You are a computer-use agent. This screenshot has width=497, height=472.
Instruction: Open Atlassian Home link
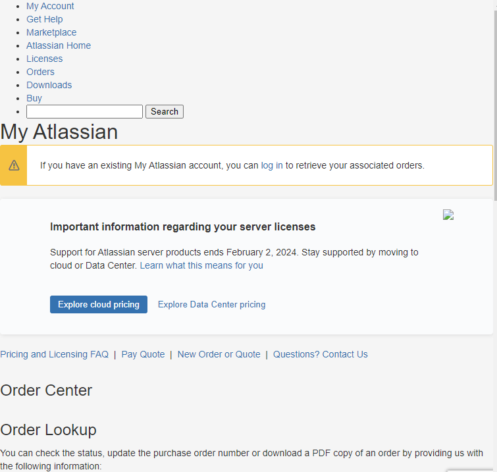click(x=59, y=45)
